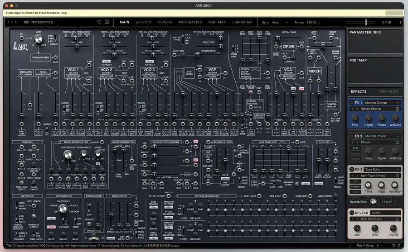Open the LIBRARIAN tab
Image resolution: width=408 pixels, height=252 pixels.
tap(242, 22)
